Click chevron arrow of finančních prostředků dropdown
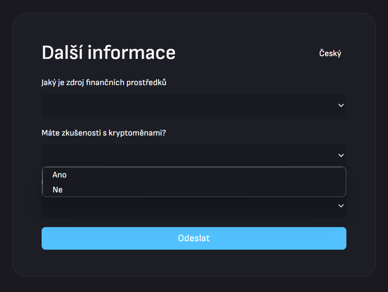 (x=341, y=105)
